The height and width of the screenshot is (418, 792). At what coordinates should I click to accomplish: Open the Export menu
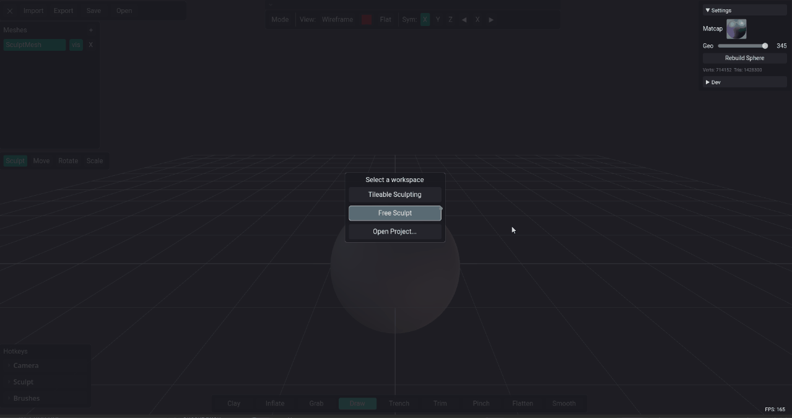(63, 11)
